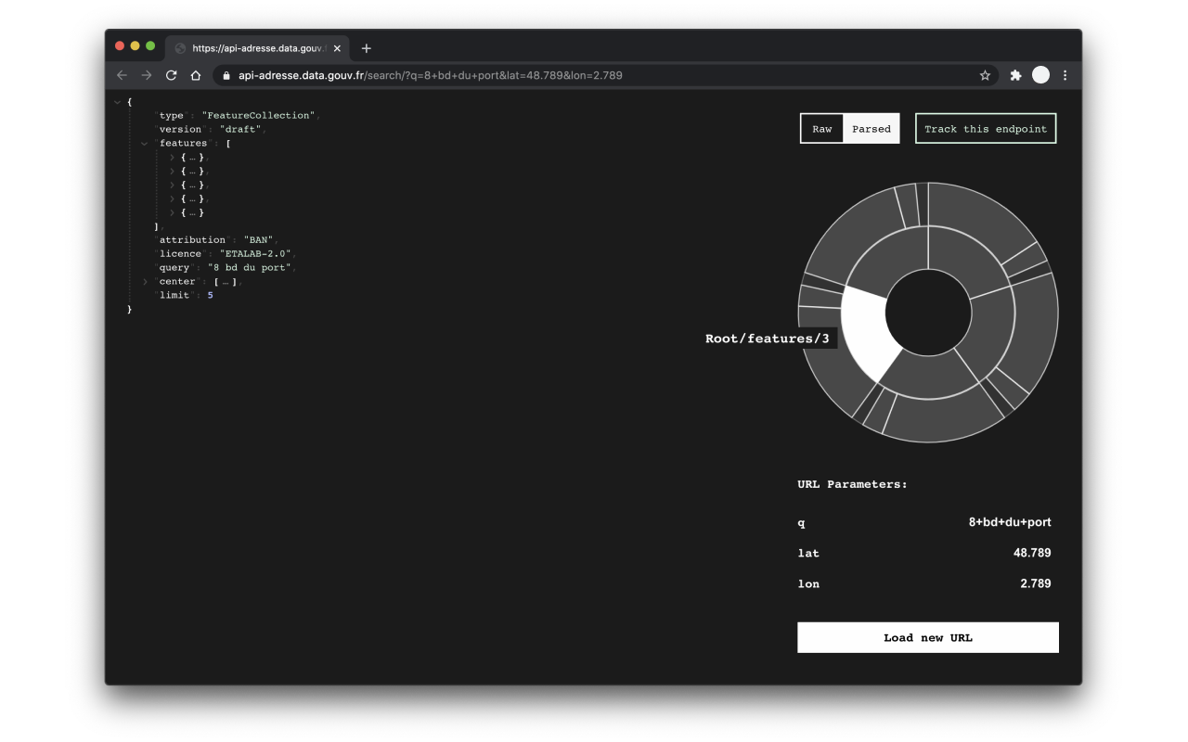This screenshot has height=742, width=1188.
Task: Click the 48.789 latitude value
Action: coord(1032,553)
